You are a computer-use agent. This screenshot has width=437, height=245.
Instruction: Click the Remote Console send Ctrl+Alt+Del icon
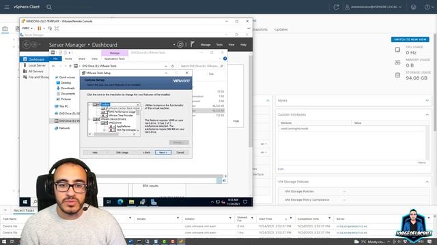pyautogui.click(x=50, y=29)
